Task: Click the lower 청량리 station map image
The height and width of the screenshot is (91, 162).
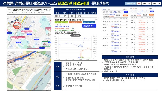Action: pos(29,71)
